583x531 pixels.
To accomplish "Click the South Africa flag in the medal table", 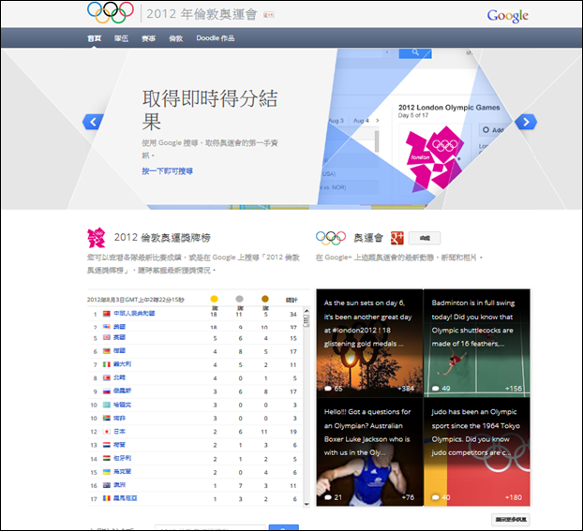I will tap(107, 418).
